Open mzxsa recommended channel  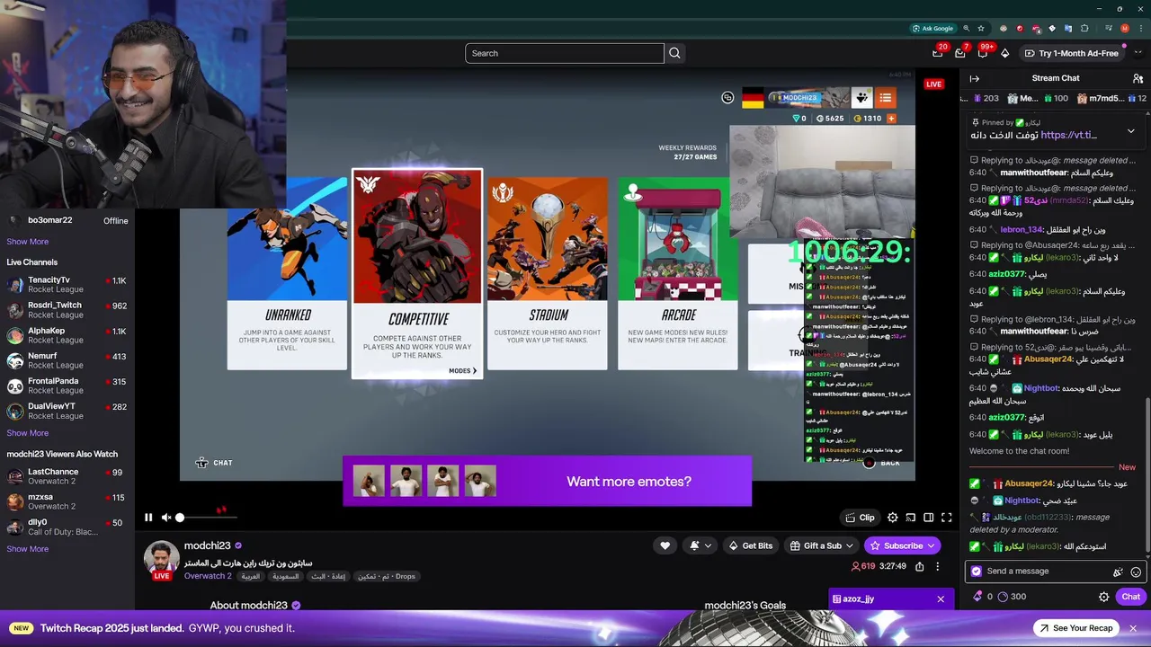67,501
